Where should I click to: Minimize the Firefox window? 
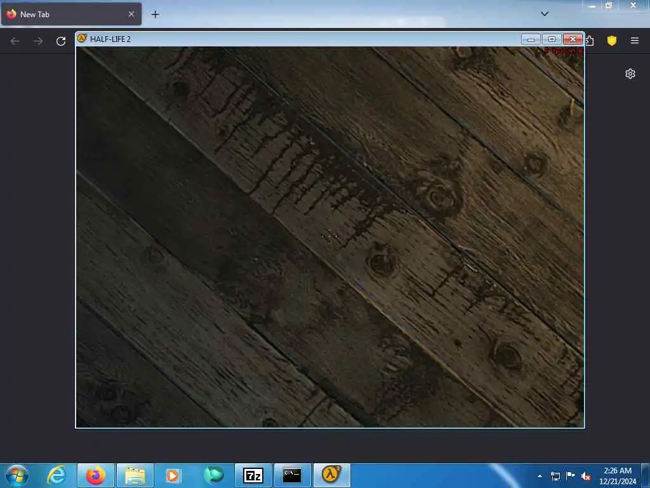coord(592,6)
